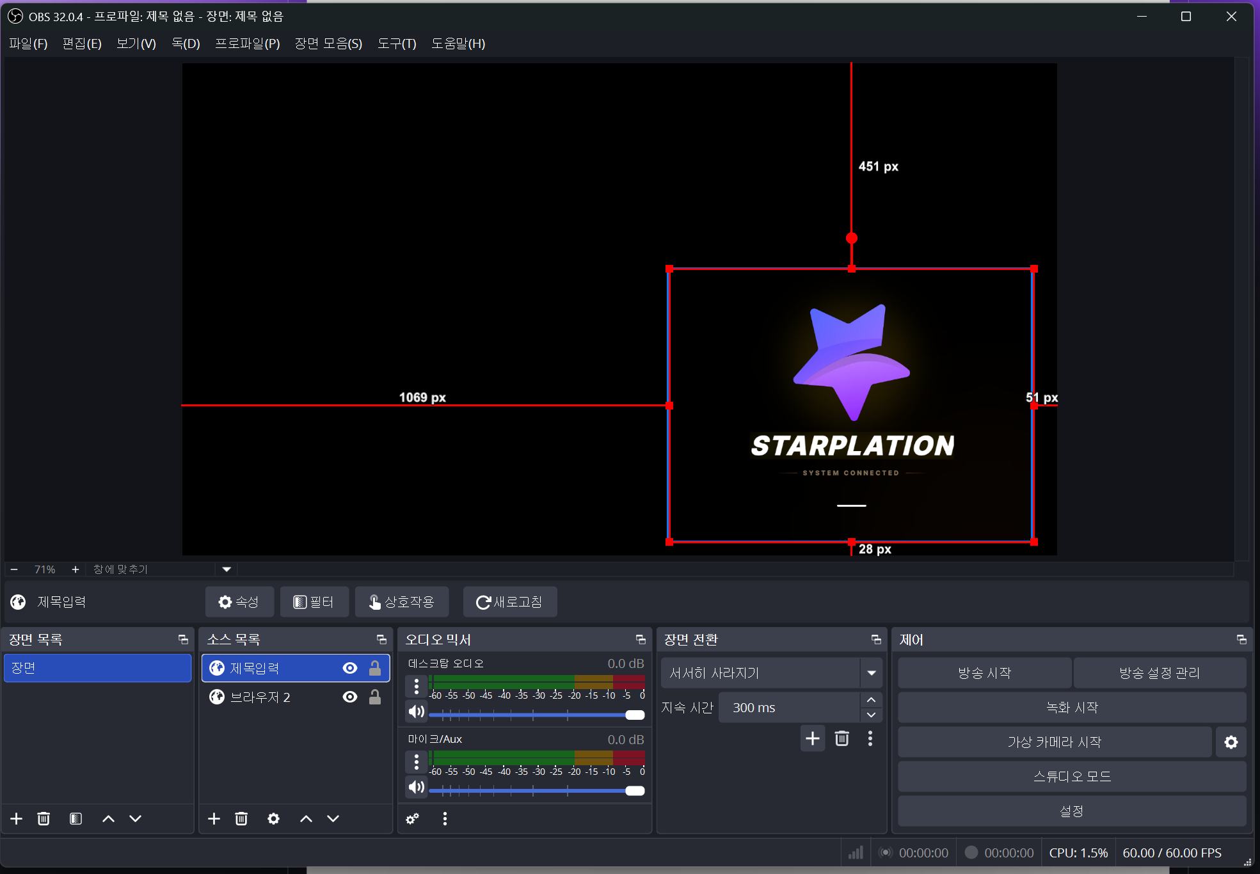Toggle 가상 카메라 시작 button
This screenshot has height=874, width=1260.
(x=1055, y=742)
